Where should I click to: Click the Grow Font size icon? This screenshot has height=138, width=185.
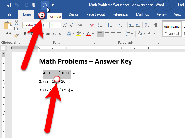pyautogui.click(x=65, y=25)
